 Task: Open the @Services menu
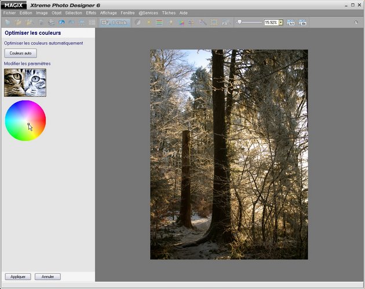tap(148, 12)
